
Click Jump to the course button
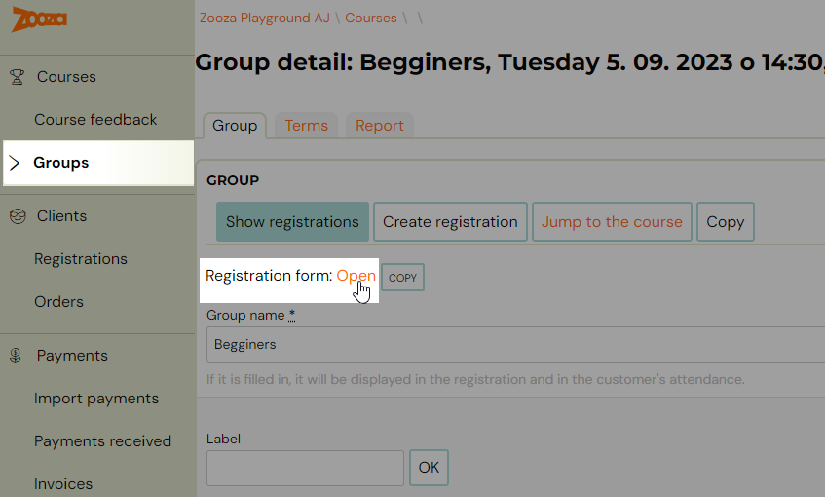612,221
